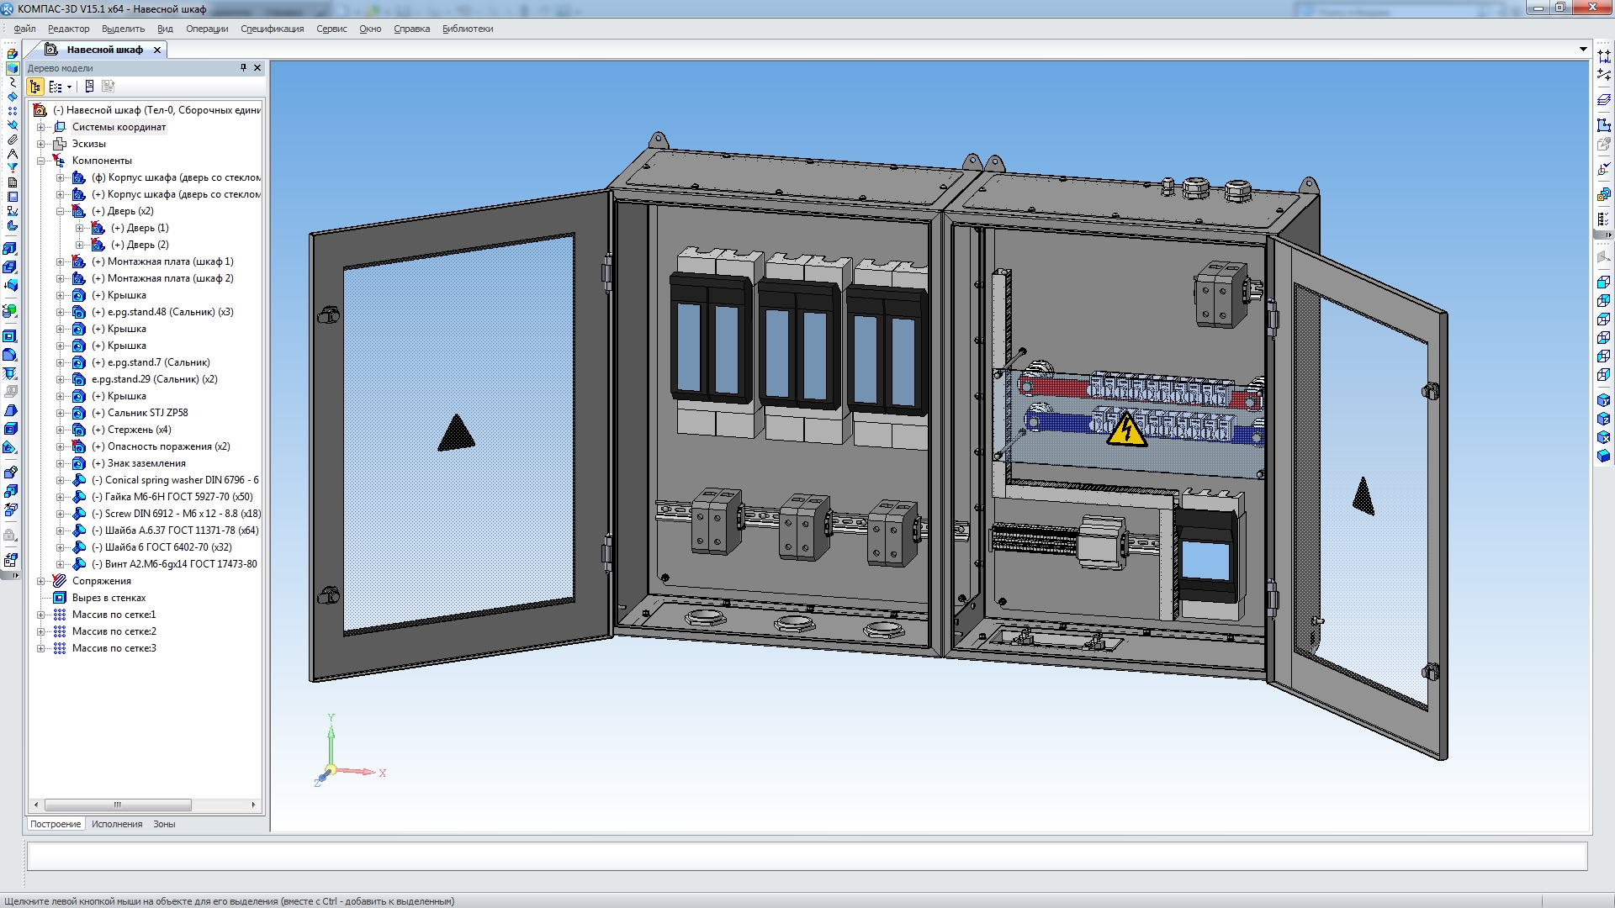Open the Сервис menu
The width and height of the screenshot is (1615, 908).
(x=331, y=29)
